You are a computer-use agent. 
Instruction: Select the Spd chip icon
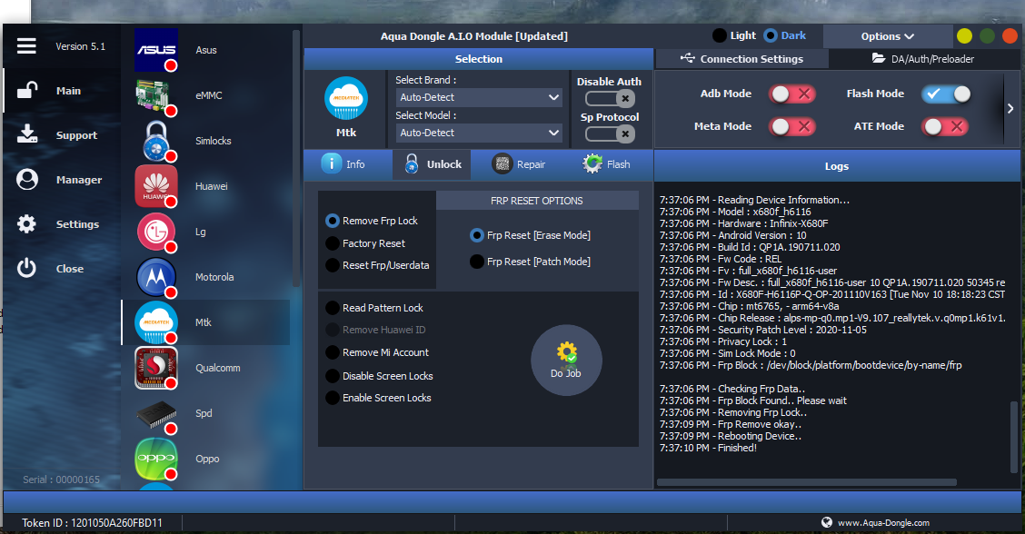tap(156, 414)
